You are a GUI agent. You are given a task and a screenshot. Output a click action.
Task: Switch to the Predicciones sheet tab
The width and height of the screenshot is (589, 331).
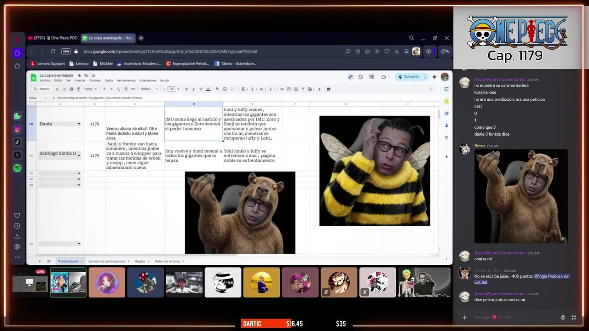pyautogui.click(x=70, y=261)
